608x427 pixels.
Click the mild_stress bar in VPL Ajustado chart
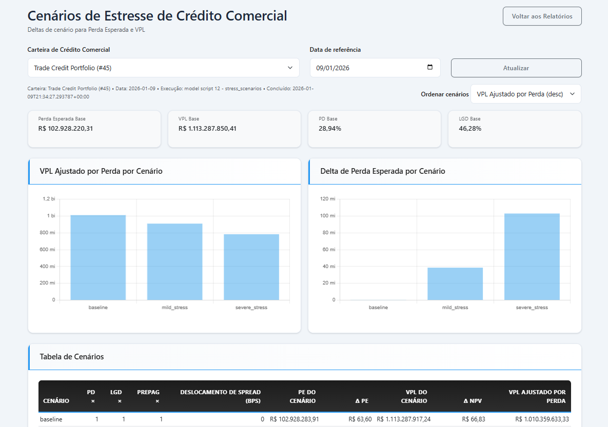tap(174, 261)
